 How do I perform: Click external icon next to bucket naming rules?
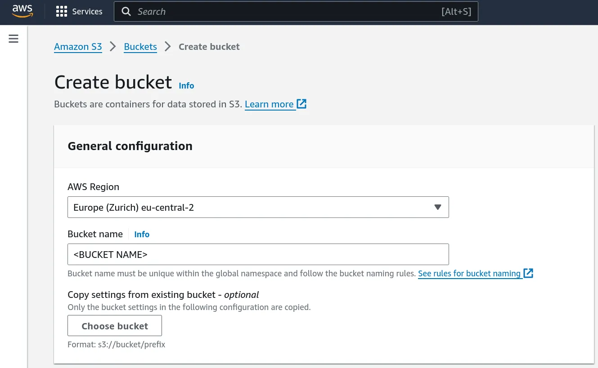[528, 273]
